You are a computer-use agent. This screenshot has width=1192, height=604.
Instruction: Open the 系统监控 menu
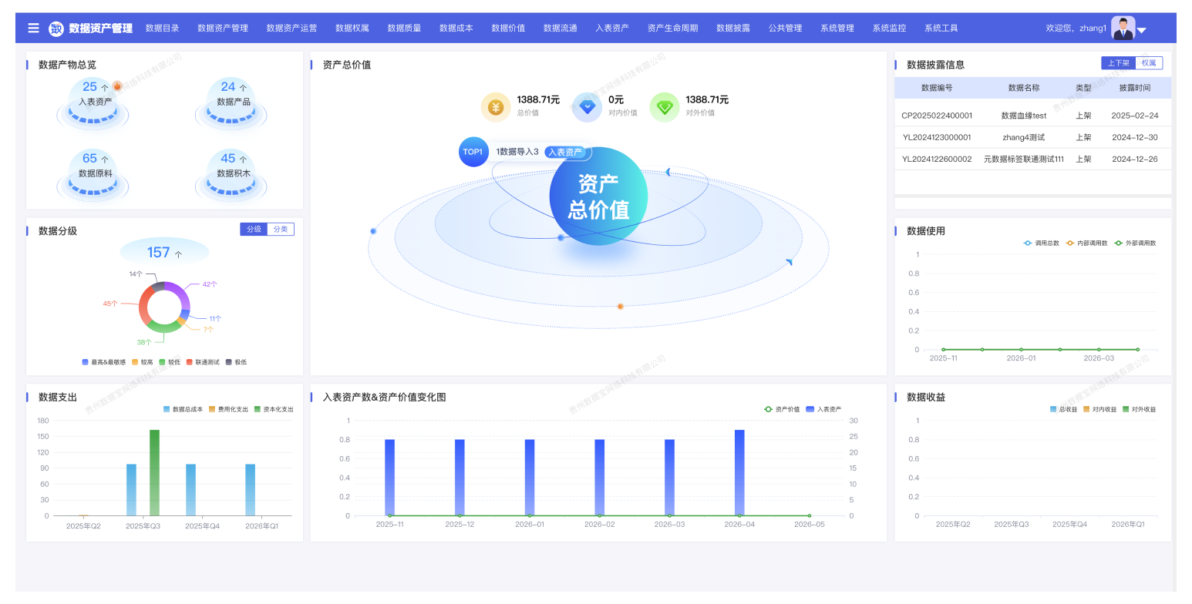click(x=889, y=28)
